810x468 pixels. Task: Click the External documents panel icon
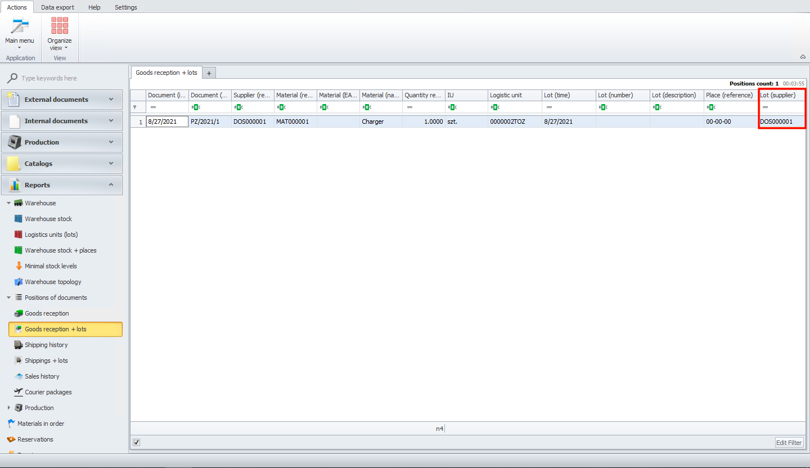[x=13, y=100]
